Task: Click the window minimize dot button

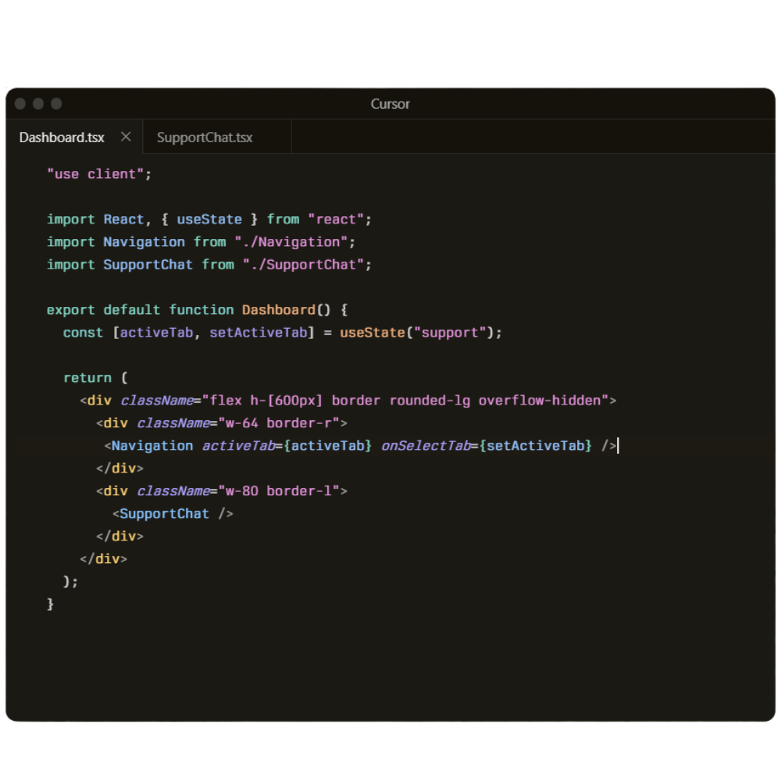Action: click(38, 104)
